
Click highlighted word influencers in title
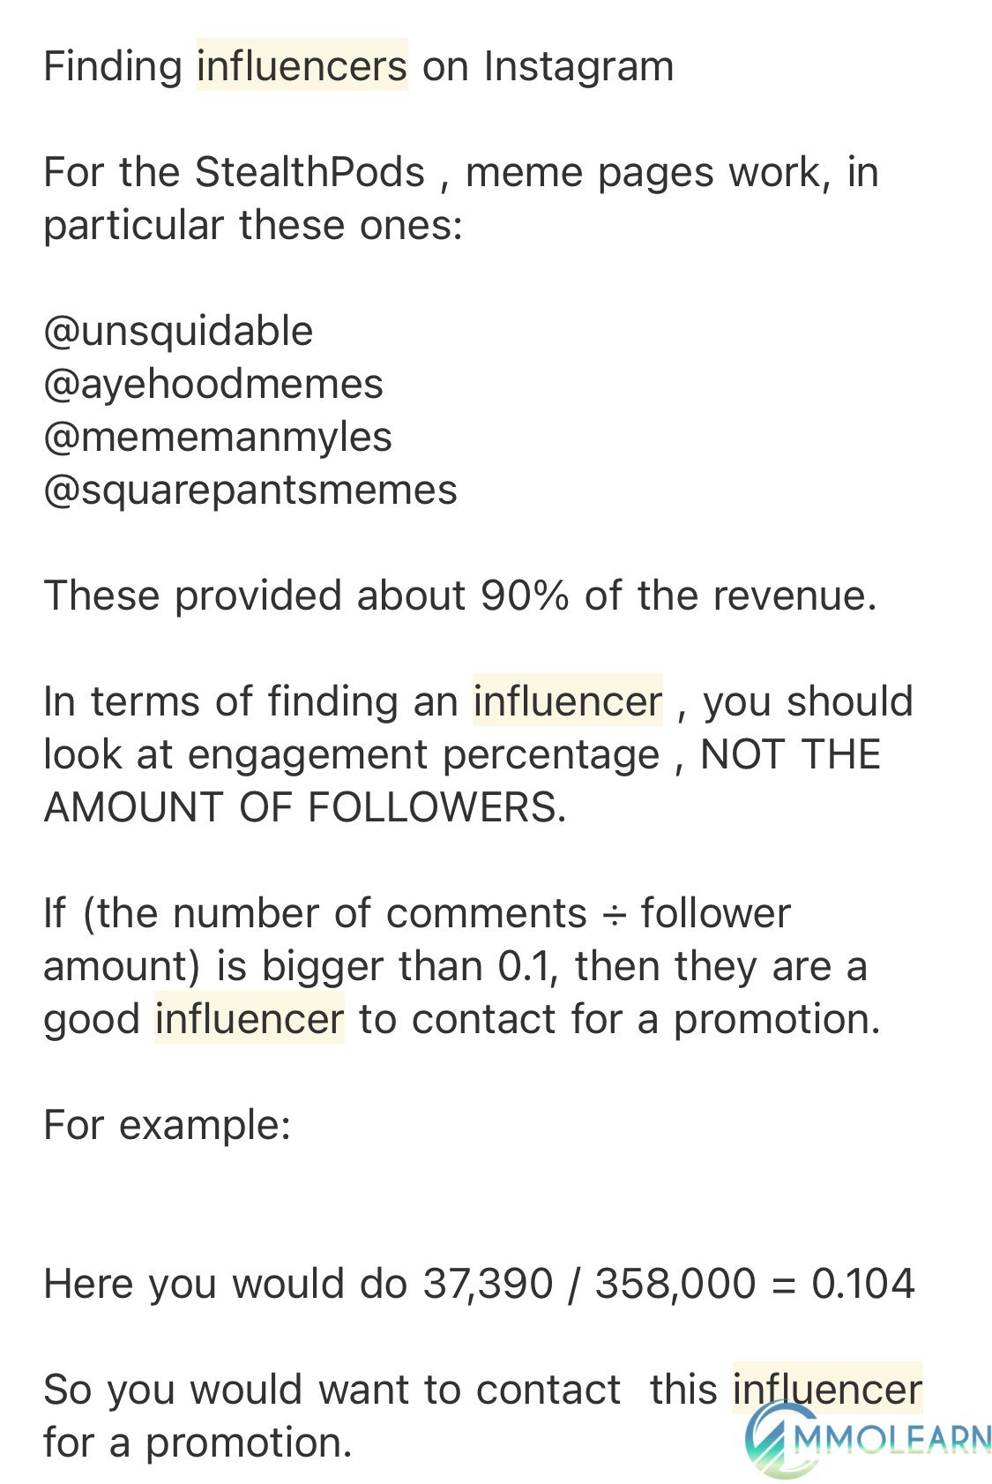302,66
